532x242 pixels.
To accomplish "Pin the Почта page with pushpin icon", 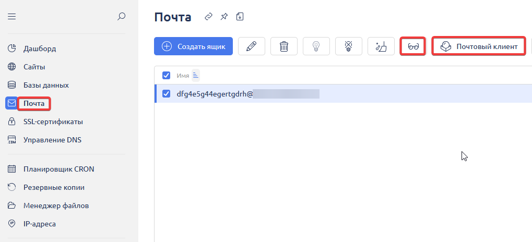I will coord(224,17).
